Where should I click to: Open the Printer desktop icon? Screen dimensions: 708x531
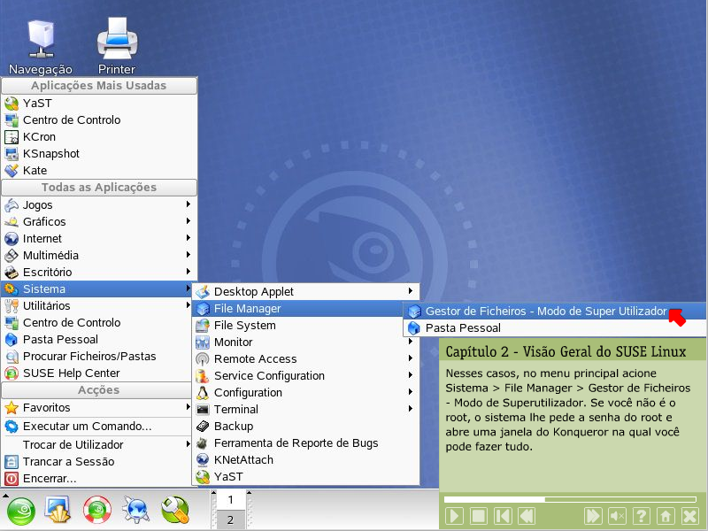click(x=116, y=42)
